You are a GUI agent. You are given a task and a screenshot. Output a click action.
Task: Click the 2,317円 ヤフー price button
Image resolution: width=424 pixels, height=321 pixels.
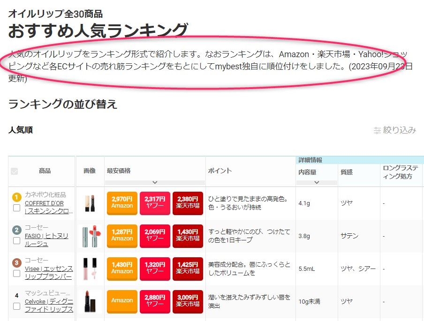(x=155, y=203)
